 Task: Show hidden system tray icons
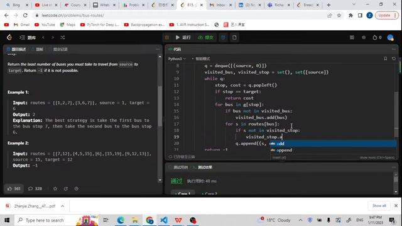(x=300, y=220)
